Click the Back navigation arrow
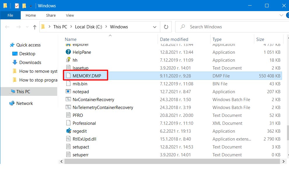The height and width of the screenshot is (173, 289). coord(7,27)
